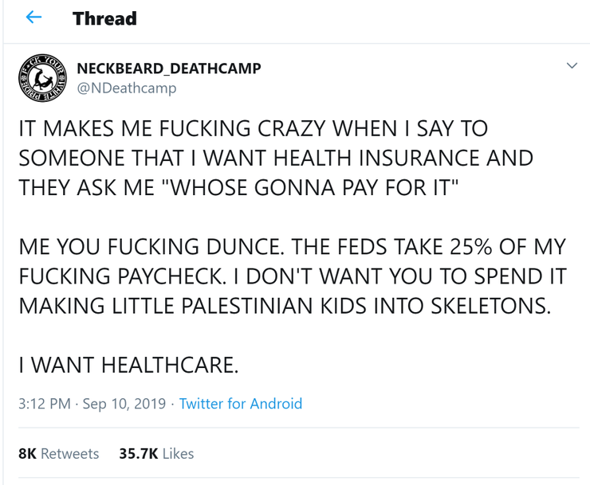Click the first paragraph about health insurance
Screen dimensions: 590x485
tap(276, 158)
